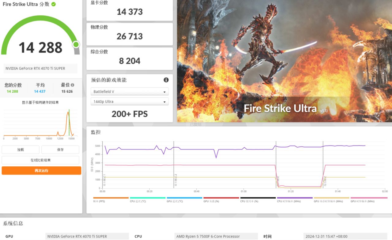
Task: Run the benchmark again with 再次运行
Action: tap(41, 171)
